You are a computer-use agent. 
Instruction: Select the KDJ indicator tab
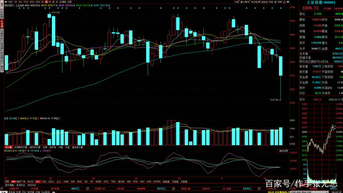coord(38,182)
